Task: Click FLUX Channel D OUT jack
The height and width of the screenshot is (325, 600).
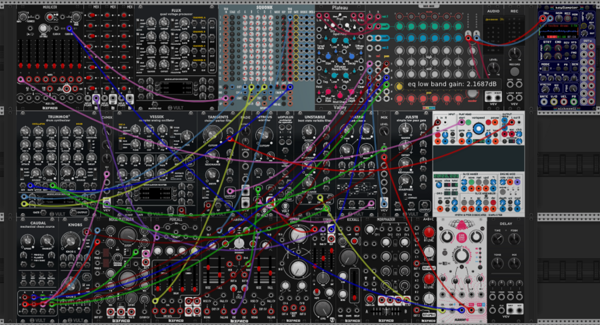Action: tap(212, 65)
